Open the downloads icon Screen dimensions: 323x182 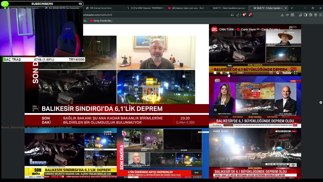282,15
